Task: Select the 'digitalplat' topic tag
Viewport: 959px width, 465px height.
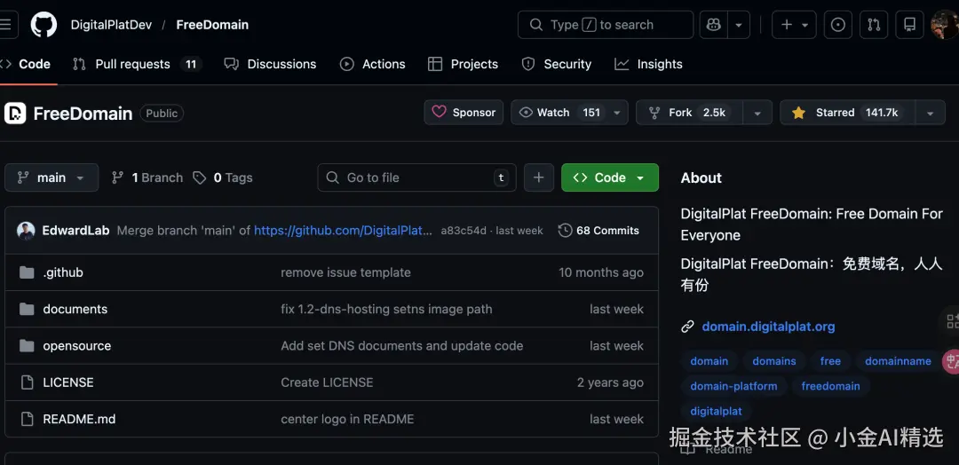Action: click(717, 411)
